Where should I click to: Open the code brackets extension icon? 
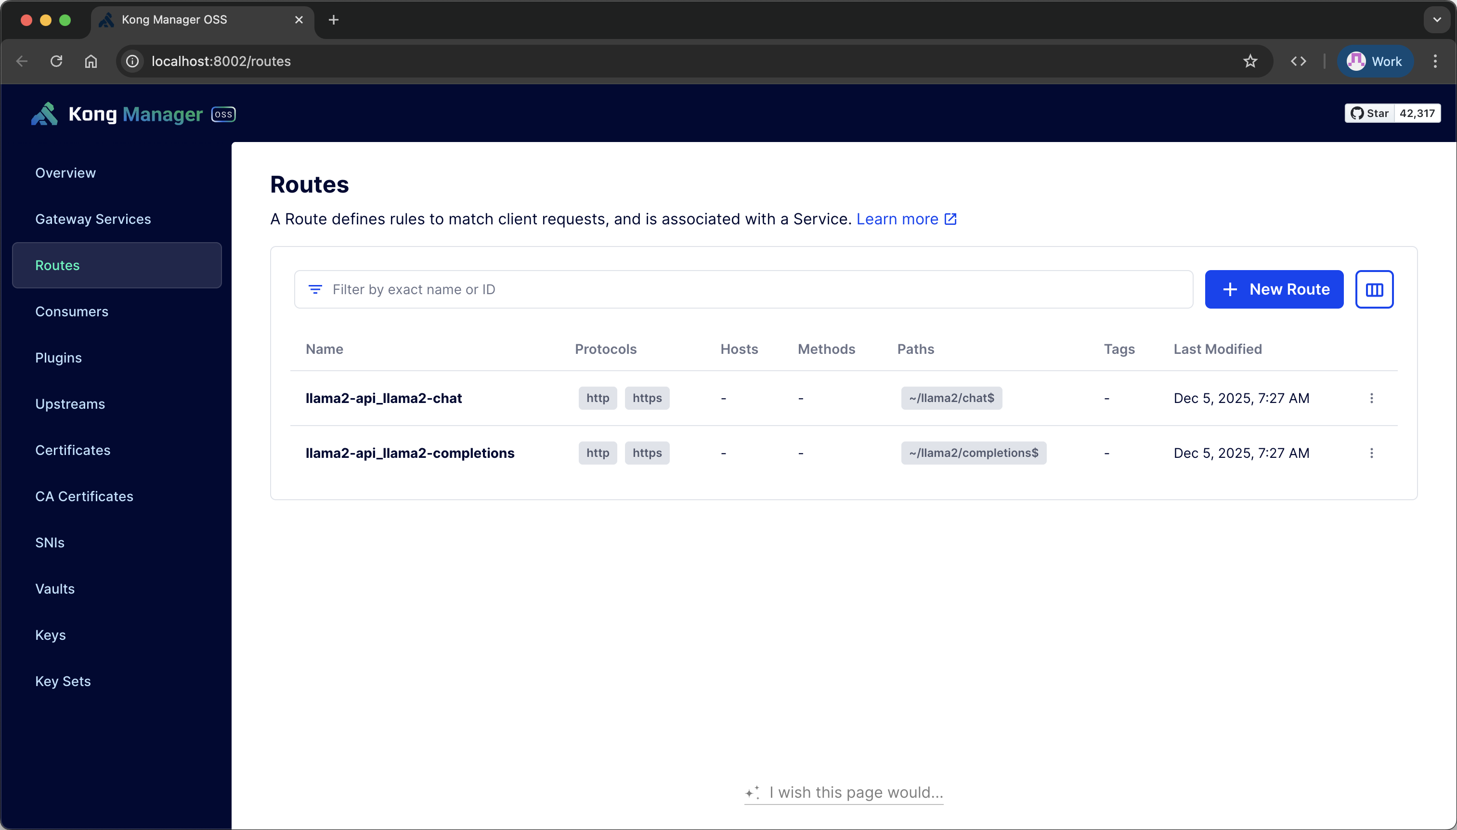1298,61
